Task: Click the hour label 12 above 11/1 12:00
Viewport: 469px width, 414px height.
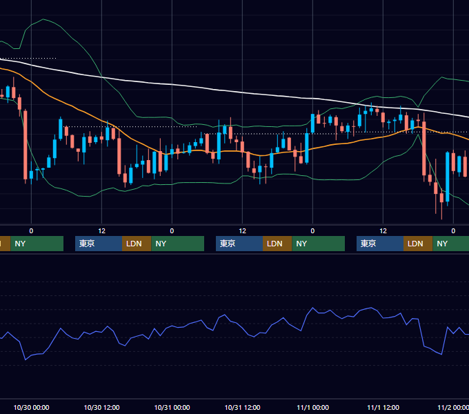Action: click(383, 231)
